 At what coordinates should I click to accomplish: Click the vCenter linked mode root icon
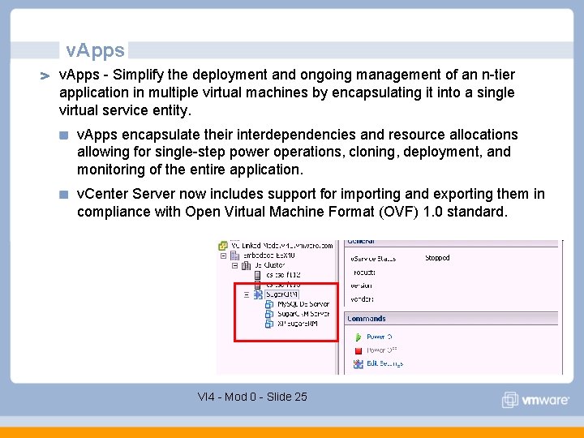pyautogui.click(x=223, y=246)
